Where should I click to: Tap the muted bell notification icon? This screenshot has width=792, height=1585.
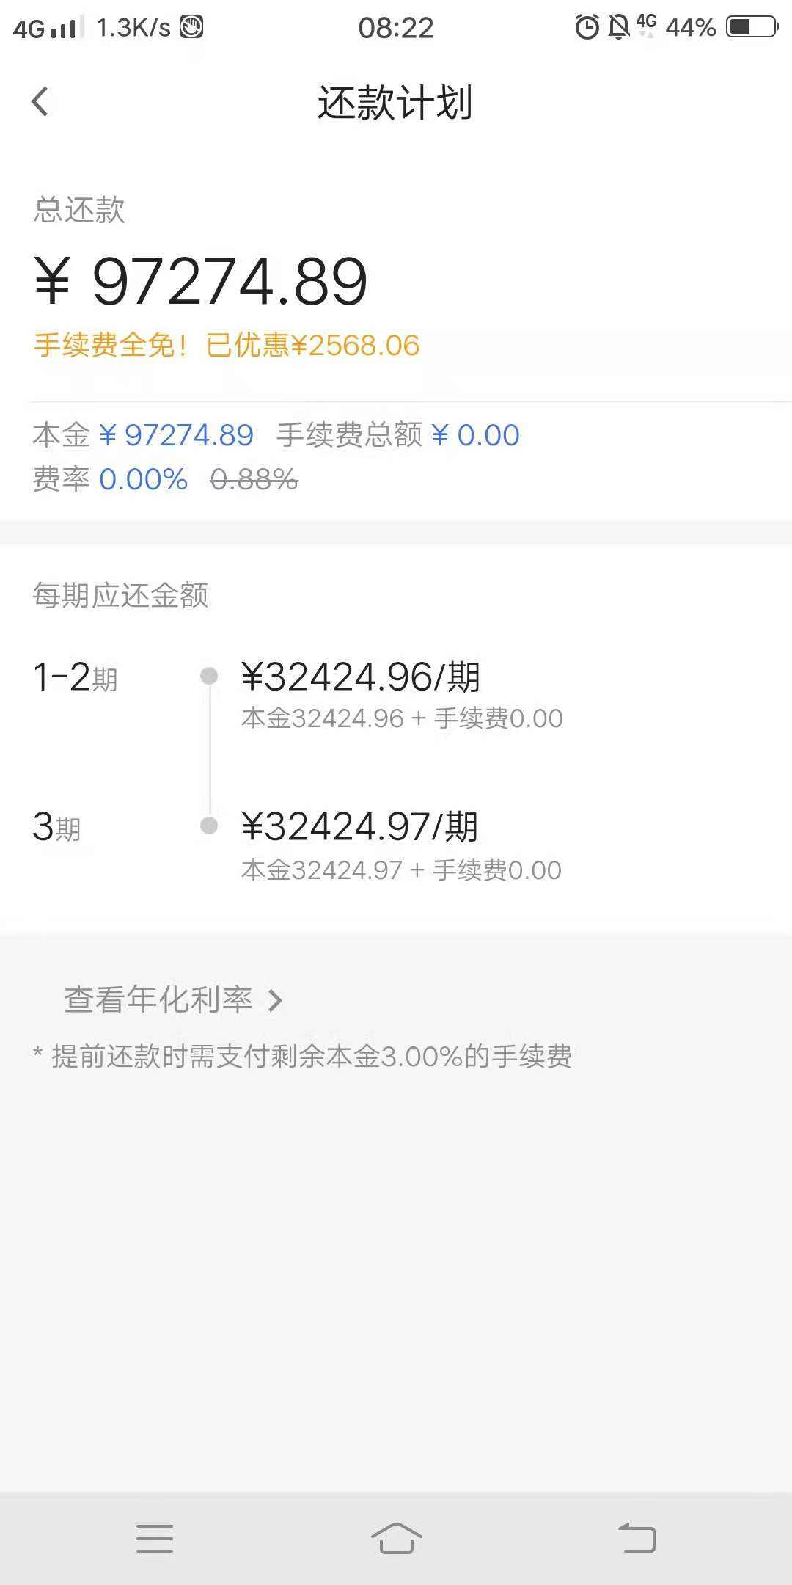tap(619, 27)
